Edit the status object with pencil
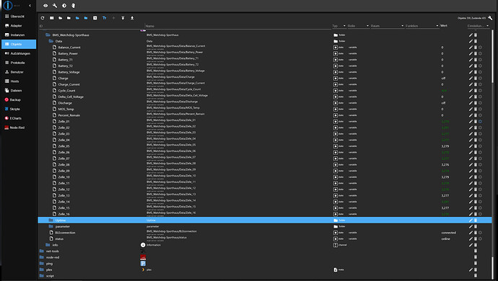The image size is (498, 281). [471, 238]
